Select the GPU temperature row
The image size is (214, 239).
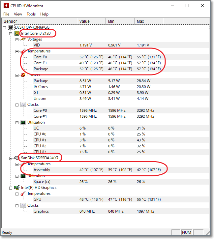click(38, 199)
